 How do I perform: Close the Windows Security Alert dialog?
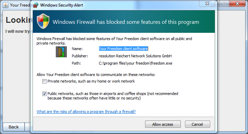tap(207, 3)
